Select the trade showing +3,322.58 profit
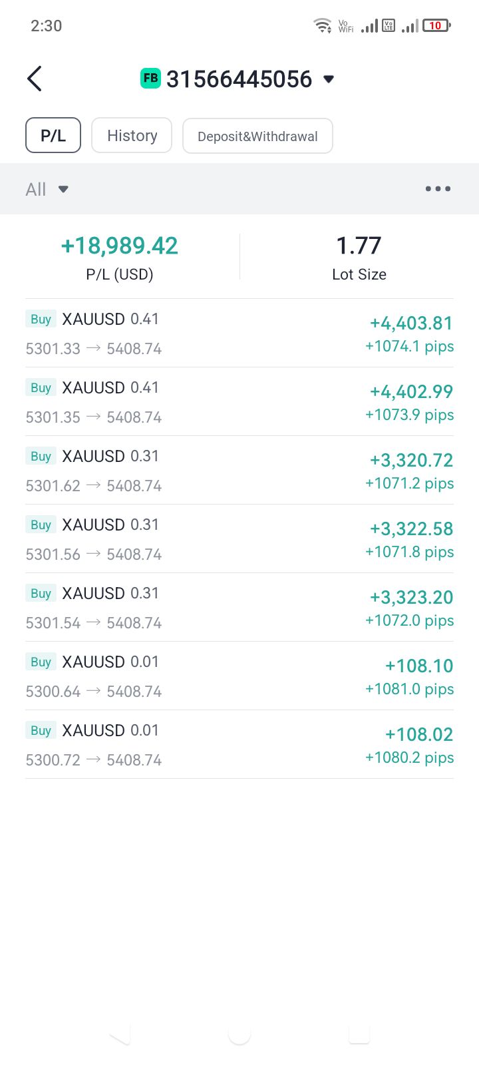Image resolution: width=479 pixels, height=1065 pixels. pos(239,539)
